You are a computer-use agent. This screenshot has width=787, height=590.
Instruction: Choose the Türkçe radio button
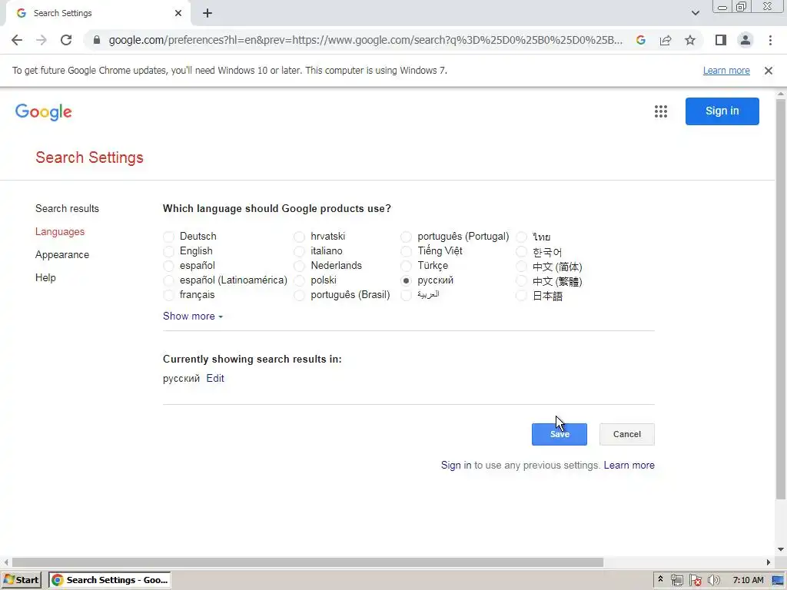click(406, 266)
